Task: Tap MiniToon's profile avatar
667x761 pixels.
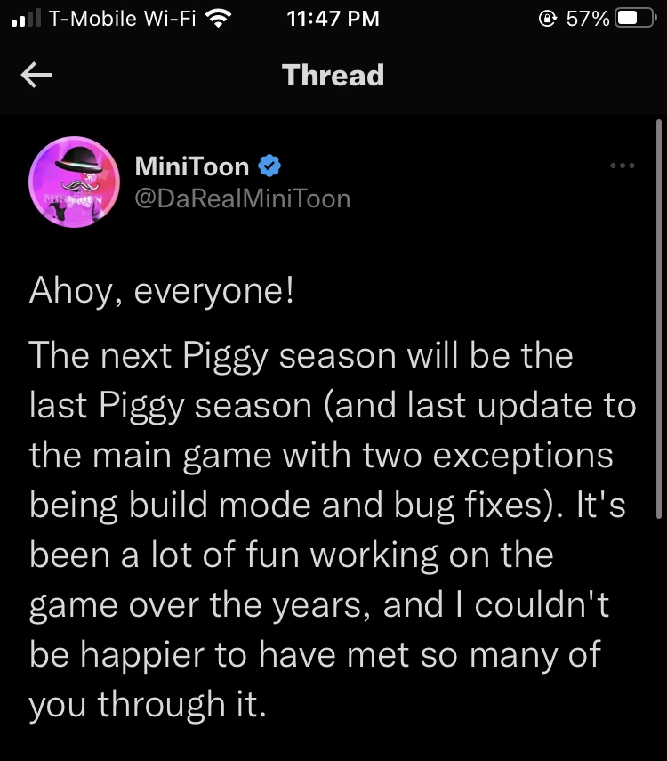Action: [x=75, y=182]
